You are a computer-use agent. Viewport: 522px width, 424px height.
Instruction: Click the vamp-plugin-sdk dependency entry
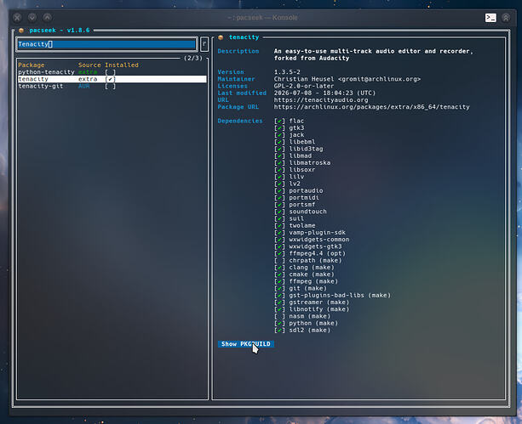[318, 233]
